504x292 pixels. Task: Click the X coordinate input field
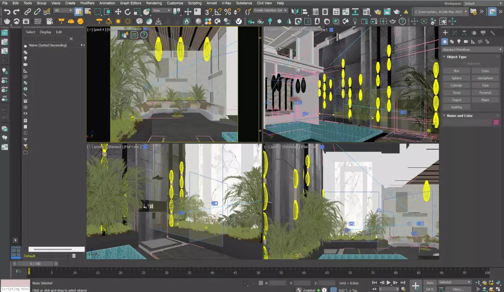click(278, 283)
